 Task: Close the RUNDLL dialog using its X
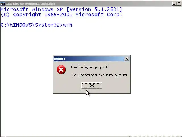(x=127, y=59)
